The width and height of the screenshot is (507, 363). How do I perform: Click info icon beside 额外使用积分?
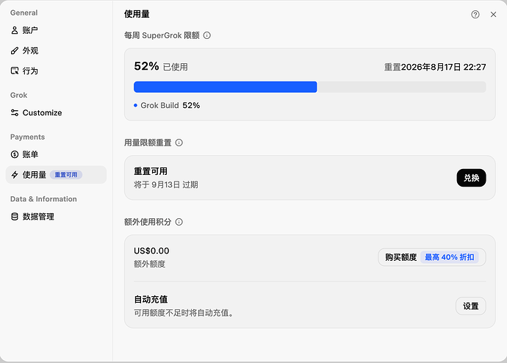point(179,222)
